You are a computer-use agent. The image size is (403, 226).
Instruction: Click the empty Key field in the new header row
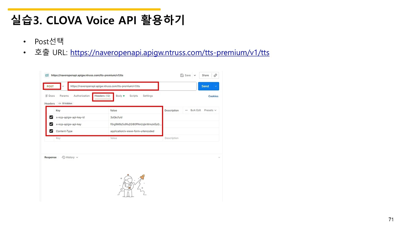(81, 138)
